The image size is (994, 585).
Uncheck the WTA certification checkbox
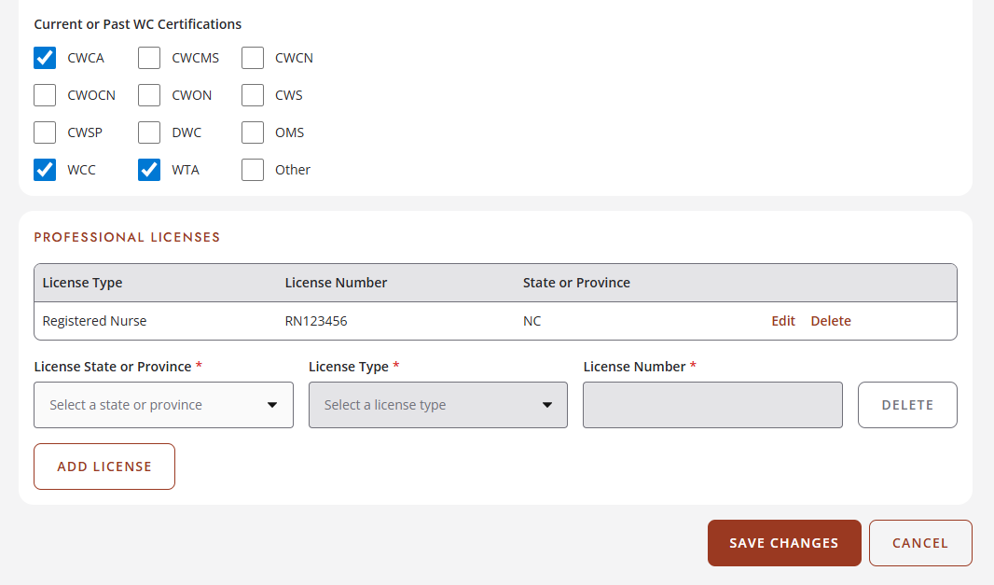pyautogui.click(x=149, y=170)
